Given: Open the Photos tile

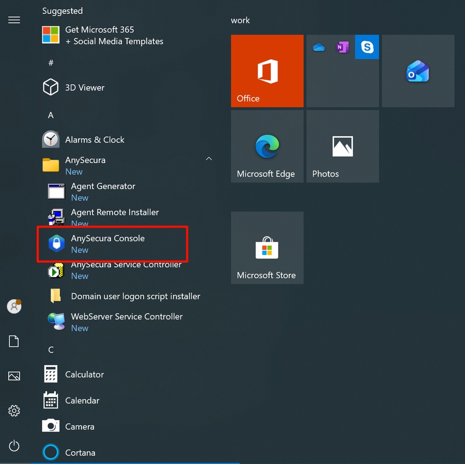Looking at the screenshot, I should click(x=342, y=147).
